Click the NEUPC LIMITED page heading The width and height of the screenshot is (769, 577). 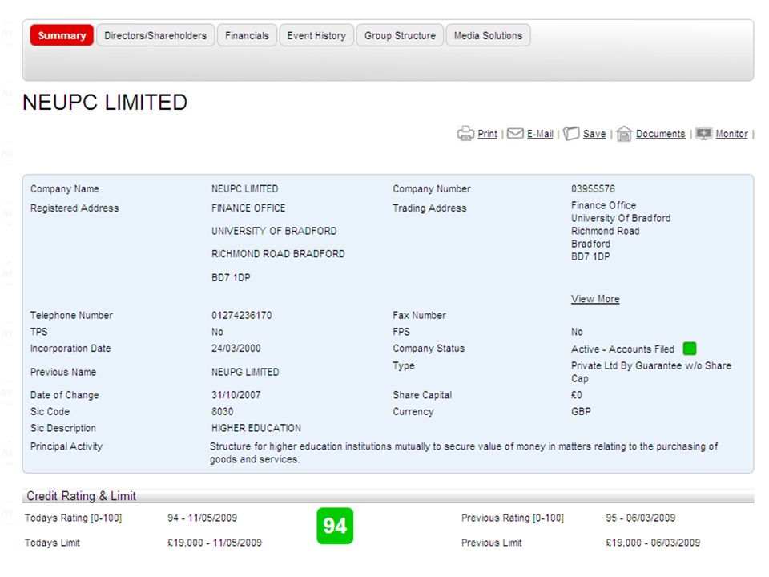105,103
